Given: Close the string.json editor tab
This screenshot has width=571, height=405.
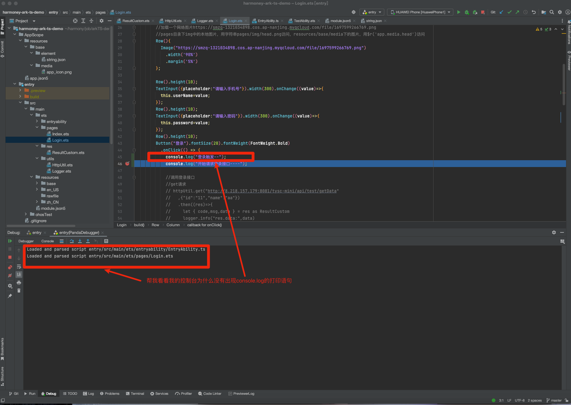Looking at the screenshot, I should (x=385, y=21).
